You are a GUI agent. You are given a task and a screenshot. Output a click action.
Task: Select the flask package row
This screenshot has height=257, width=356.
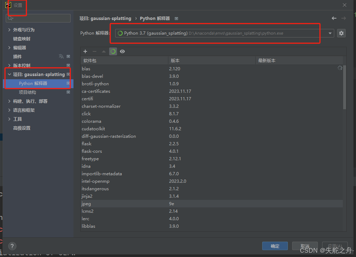212,143
